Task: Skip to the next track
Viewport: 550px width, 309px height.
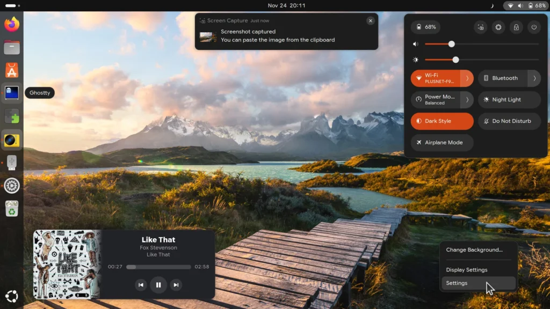Action: point(176,285)
